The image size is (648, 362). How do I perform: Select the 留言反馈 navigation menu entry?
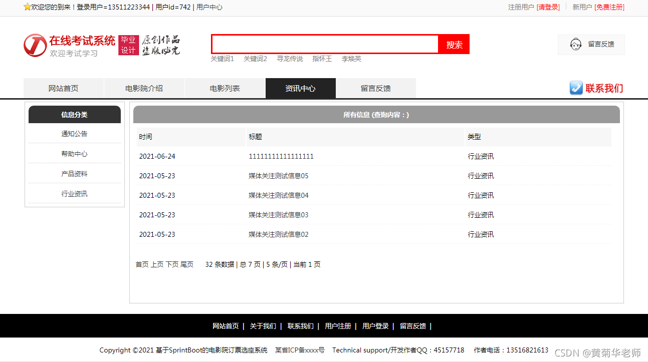(x=375, y=88)
